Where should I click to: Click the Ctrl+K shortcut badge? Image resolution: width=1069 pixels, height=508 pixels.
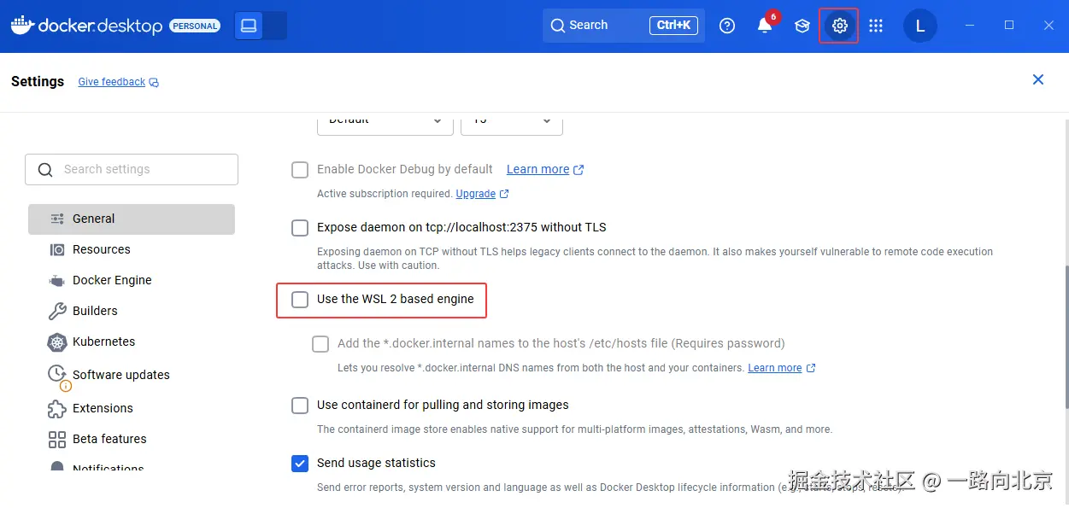tap(674, 26)
